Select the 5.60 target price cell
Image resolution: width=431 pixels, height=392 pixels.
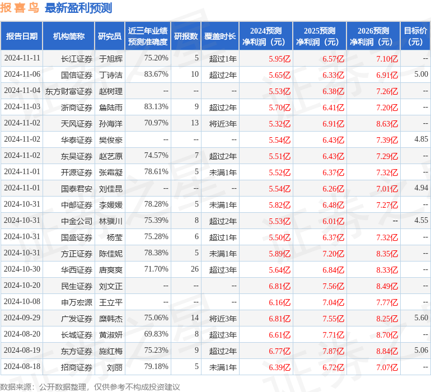pos(421,318)
